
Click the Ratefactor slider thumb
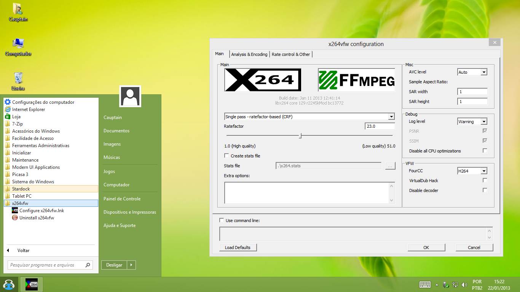tap(300, 135)
